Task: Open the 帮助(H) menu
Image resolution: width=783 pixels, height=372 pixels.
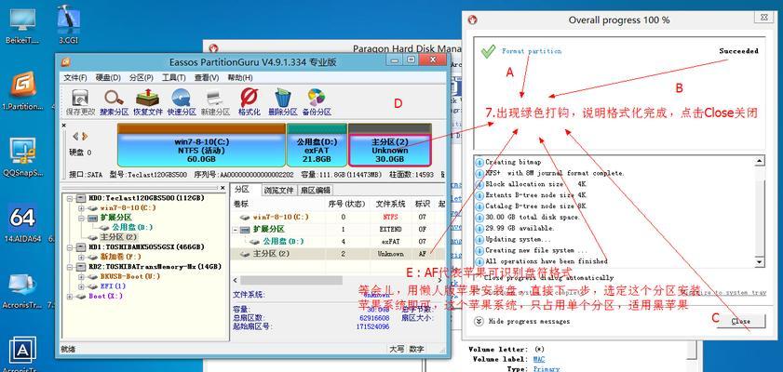Action: tap(240, 78)
